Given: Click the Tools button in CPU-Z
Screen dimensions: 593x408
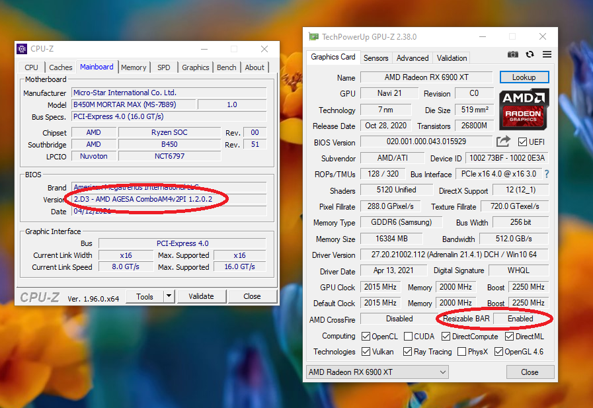Looking at the screenshot, I should click(145, 296).
